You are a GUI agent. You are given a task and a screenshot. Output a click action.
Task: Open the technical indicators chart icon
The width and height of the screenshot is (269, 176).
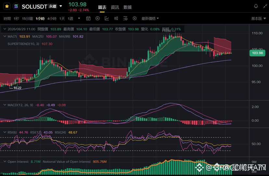click(x=107, y=19)
